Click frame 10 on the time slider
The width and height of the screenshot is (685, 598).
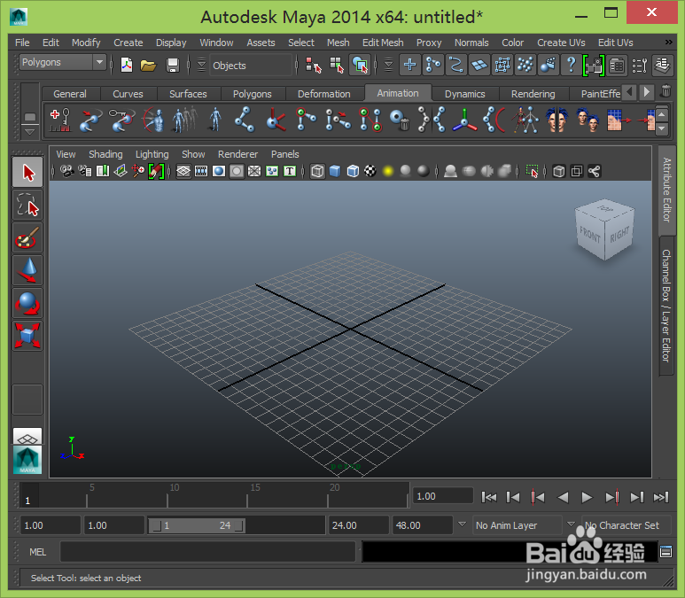point(167,496)
